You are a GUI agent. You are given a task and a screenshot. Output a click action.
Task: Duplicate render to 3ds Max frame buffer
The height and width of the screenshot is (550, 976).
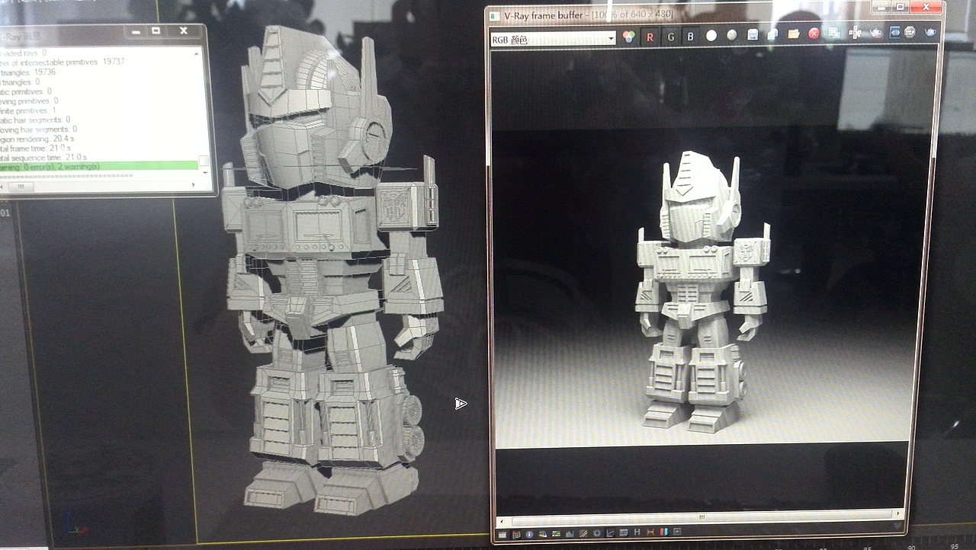[x=834, y=32]
